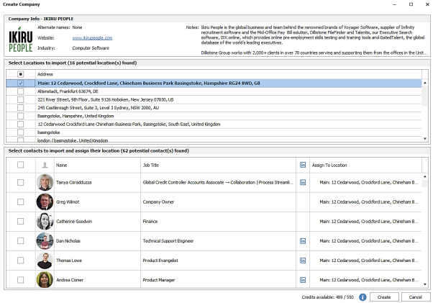The width and height of the screenshot is (433, 303).
Task: Click the Create button
Action: click(384, 297)
